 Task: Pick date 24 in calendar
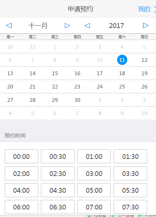coord(100,87)
